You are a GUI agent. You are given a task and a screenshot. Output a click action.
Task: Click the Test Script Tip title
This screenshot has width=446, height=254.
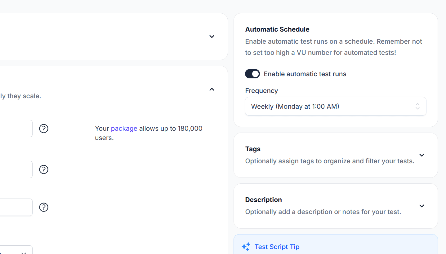coord(277,247)
